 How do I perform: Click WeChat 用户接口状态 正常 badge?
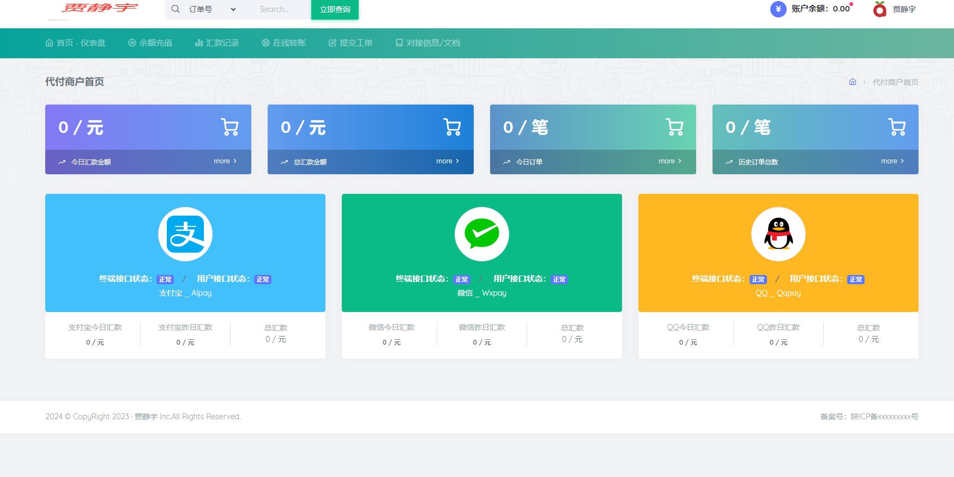(x=559, y=279)
